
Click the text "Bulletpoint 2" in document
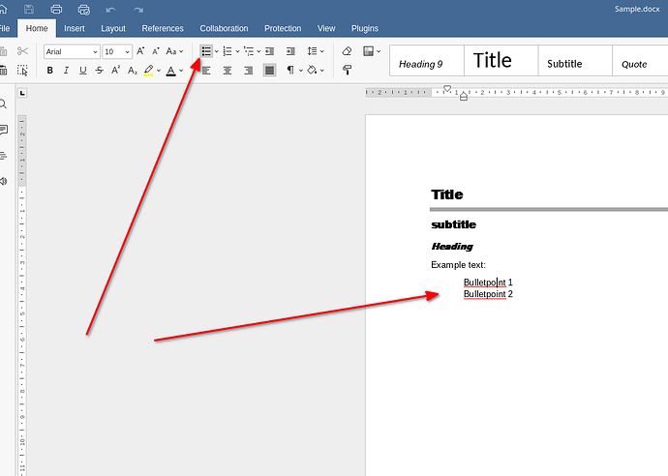click(488, 294)
